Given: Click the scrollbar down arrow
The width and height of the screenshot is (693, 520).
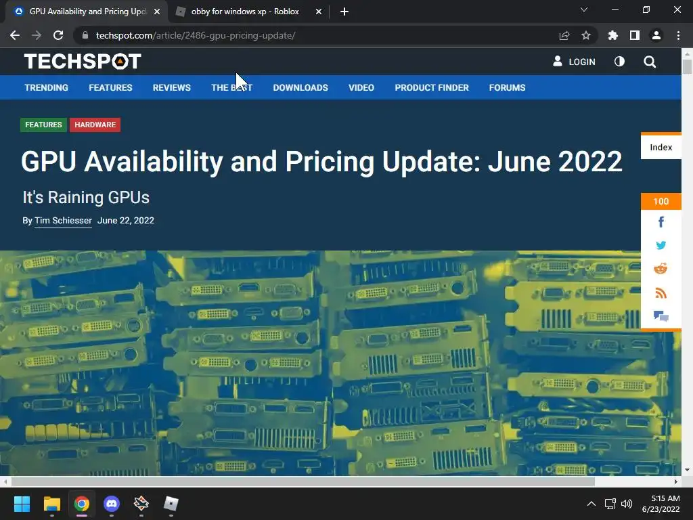Looking at the screenshot, I should (687, 470).
